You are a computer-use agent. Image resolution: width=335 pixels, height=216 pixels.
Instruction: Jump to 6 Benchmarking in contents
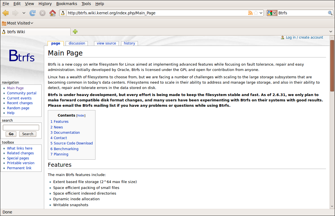[64, 149]
